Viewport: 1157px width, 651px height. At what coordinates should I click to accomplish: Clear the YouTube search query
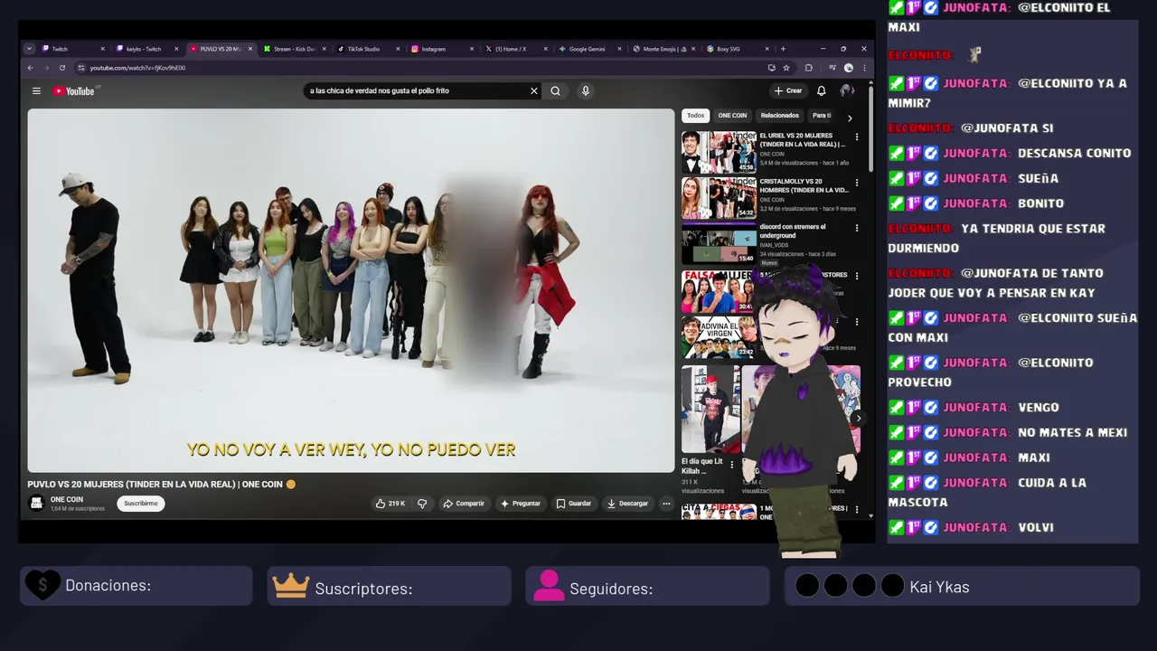(533, 90)
